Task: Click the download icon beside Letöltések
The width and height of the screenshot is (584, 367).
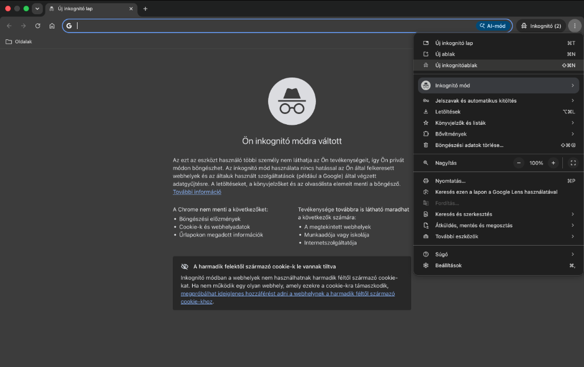Action: click(425, 112)
